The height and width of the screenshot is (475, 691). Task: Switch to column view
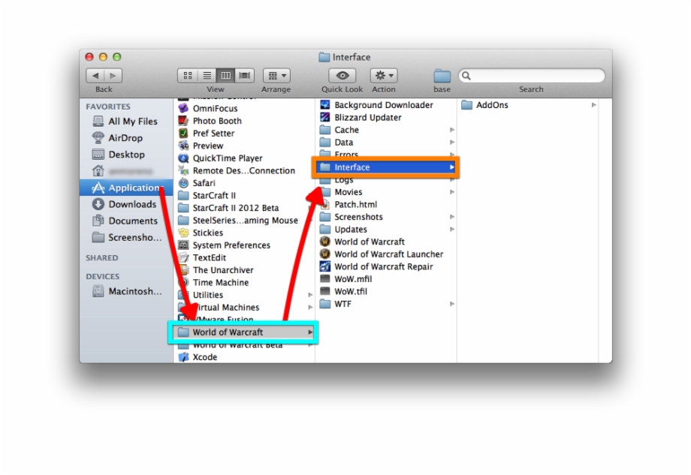[x=225, y=76]
